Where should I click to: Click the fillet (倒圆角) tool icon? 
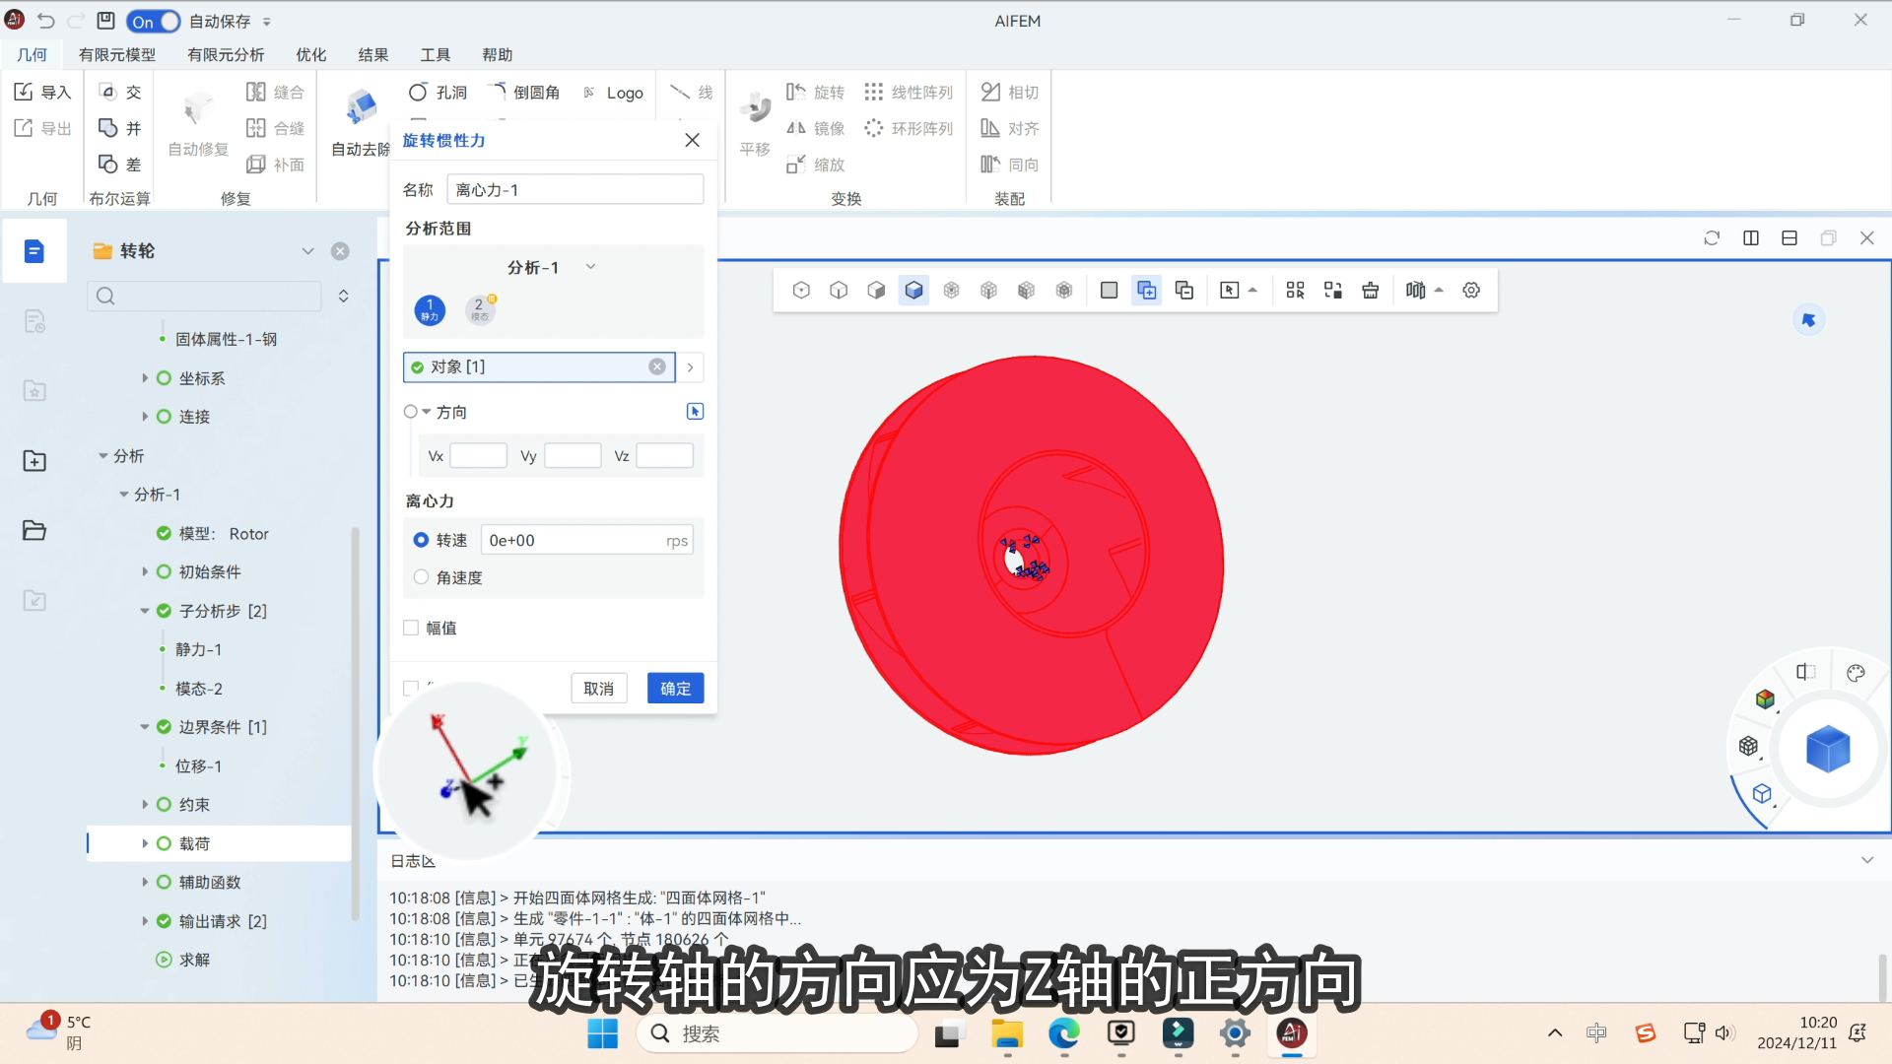[x=499, y=92]
